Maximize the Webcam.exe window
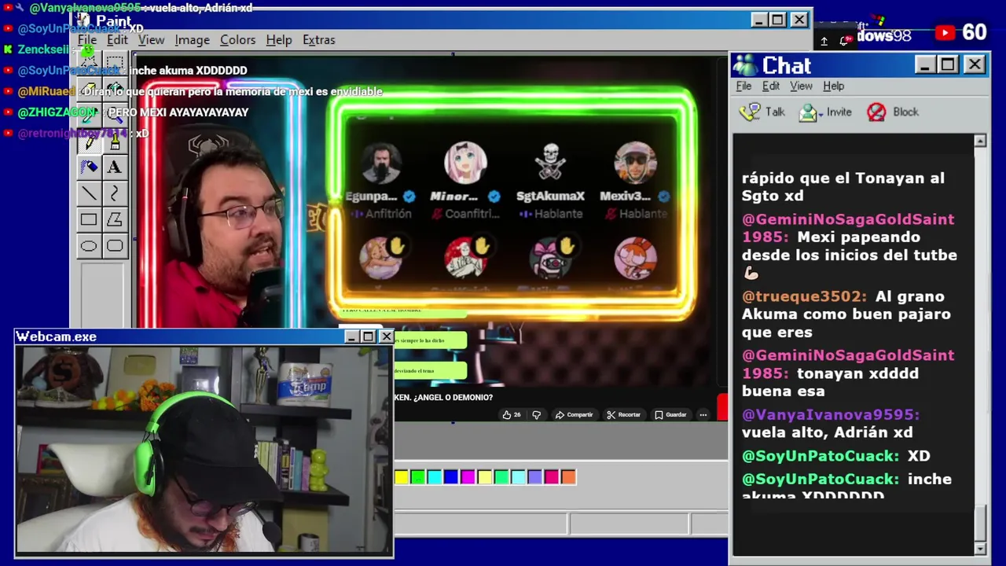This screenshot has width=1006, height=566. (368, 336)
